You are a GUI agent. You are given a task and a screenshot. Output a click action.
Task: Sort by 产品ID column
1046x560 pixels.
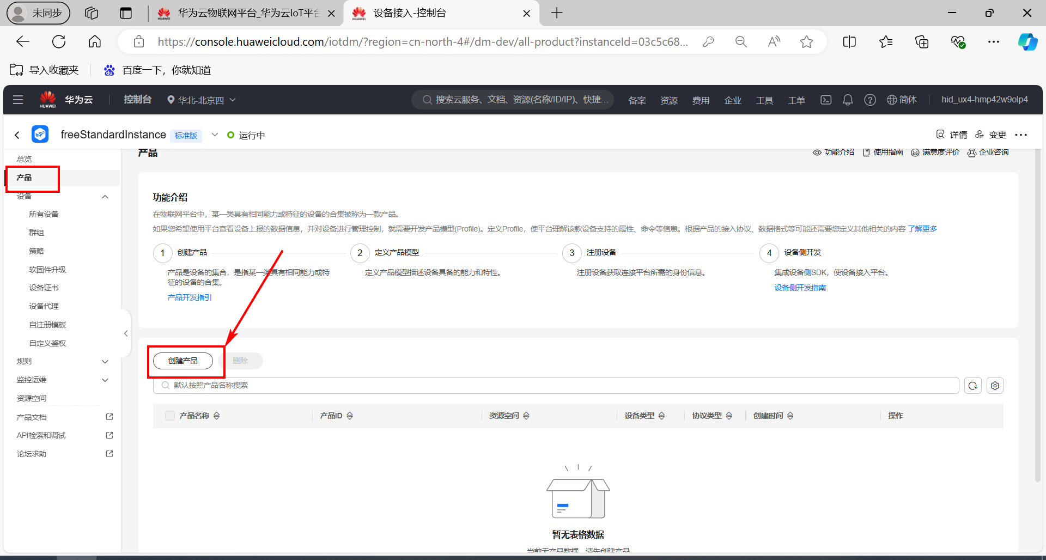pyautogui.click(x=350, y=416)
